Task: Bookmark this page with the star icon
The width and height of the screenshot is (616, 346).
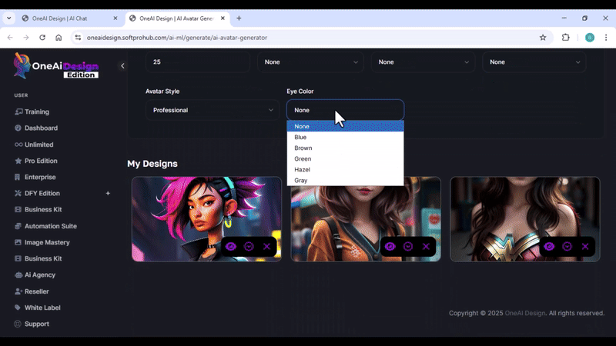Action: (x=543, y=37)
